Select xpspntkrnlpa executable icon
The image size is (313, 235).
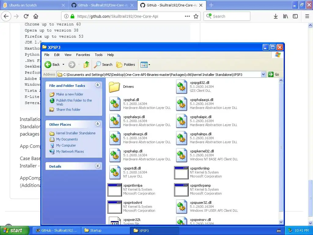115,190
